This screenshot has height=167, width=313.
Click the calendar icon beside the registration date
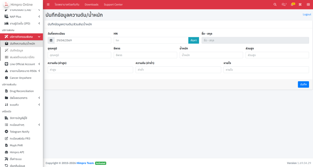pos(51,40)
